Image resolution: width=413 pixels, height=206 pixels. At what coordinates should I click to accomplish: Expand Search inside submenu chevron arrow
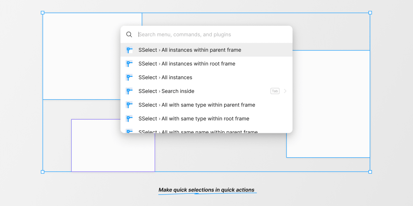pyautogui.click(x=285, y=91)
